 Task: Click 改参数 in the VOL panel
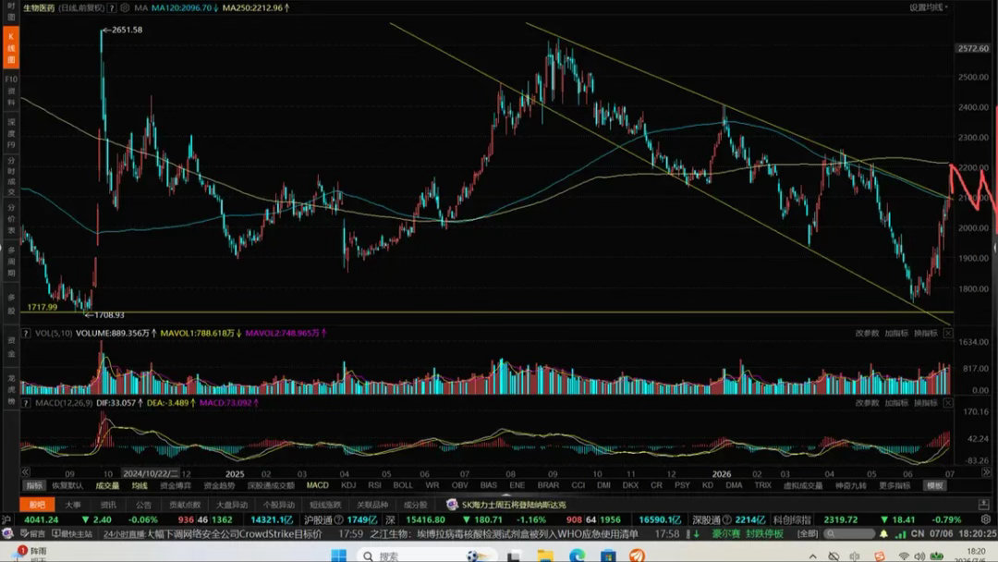(867, 333)
